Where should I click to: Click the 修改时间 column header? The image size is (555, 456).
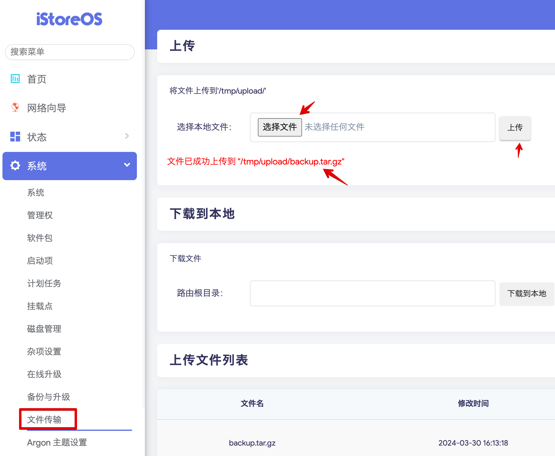473,404
